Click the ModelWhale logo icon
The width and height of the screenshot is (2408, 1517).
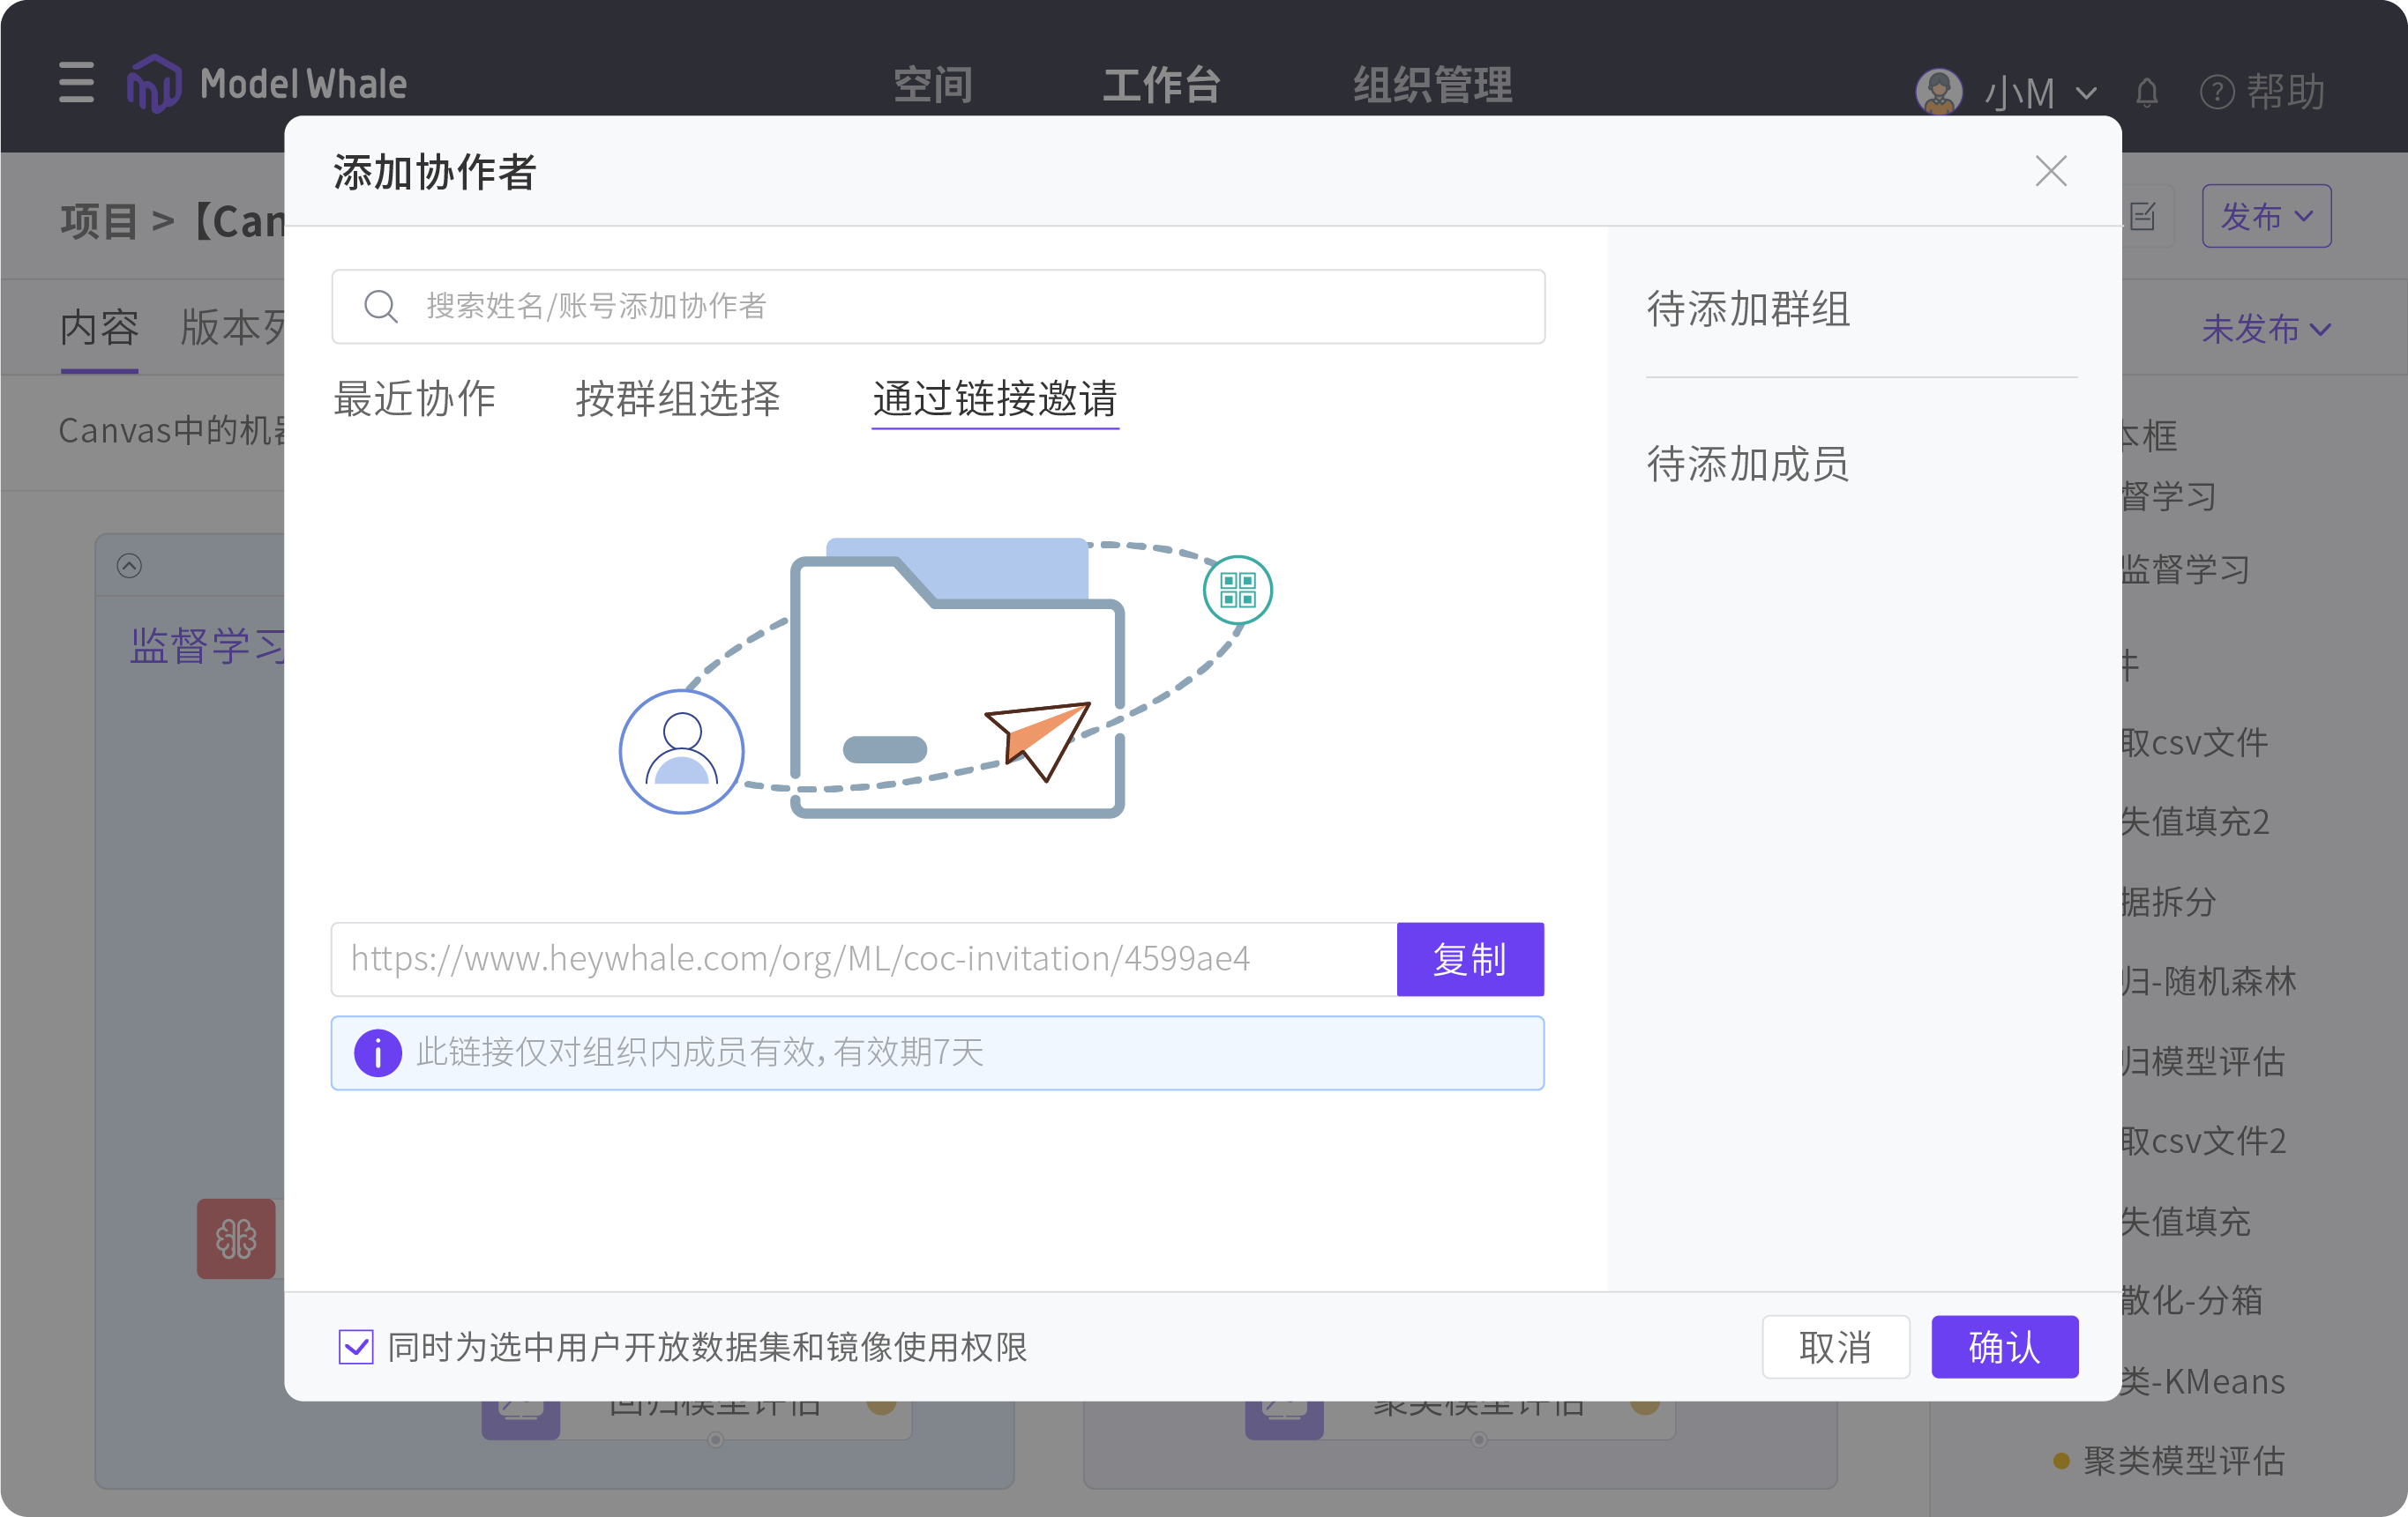tap(154, 83)
